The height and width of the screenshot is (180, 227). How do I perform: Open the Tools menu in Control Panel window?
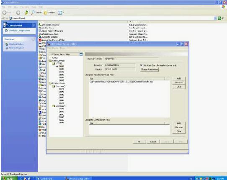click(x=34, y=7)
